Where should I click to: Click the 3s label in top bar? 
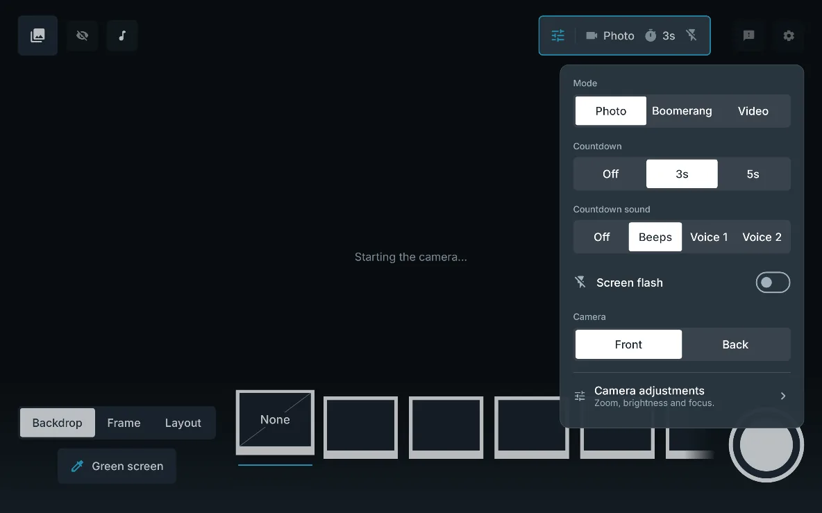point(669,35)
